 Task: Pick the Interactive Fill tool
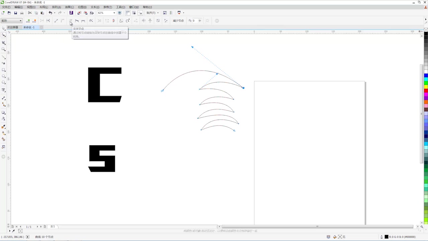coord(4,133)
